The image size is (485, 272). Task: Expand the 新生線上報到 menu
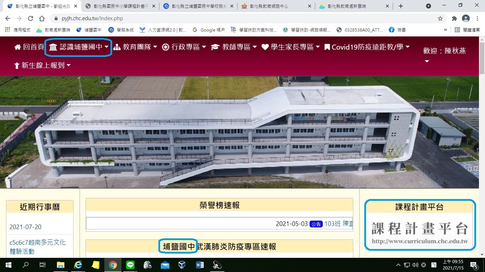click(42, 65)
